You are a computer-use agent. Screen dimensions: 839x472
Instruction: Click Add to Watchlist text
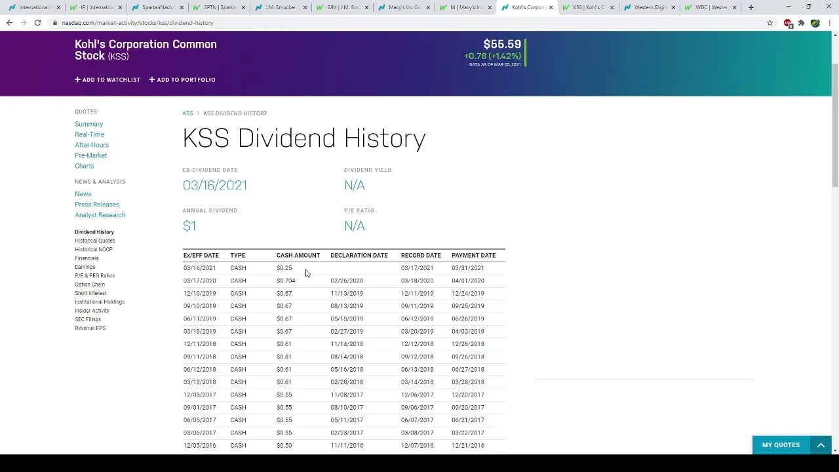click(111, 79)
